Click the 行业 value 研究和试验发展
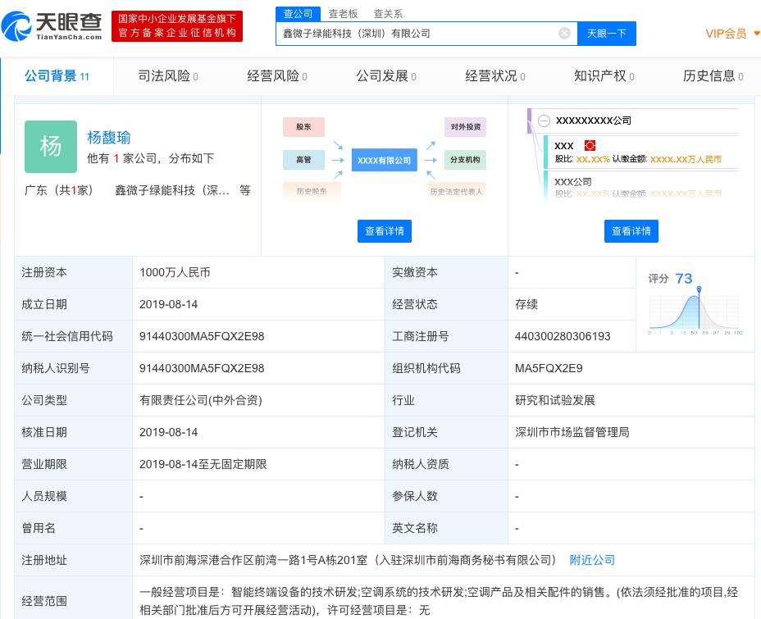 tap(554, 400)
